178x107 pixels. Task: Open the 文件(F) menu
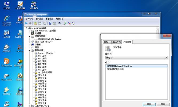(29, 19)
